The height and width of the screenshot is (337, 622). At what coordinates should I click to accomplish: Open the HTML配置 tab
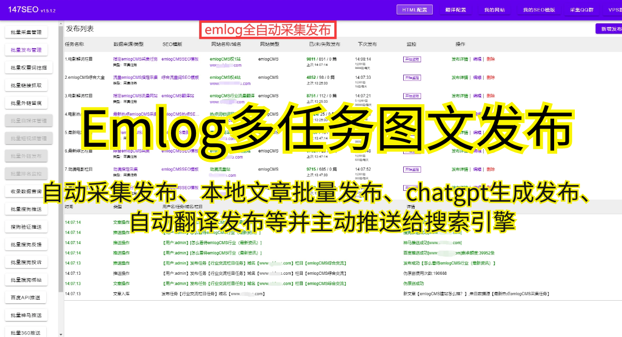tap(415, 9)
